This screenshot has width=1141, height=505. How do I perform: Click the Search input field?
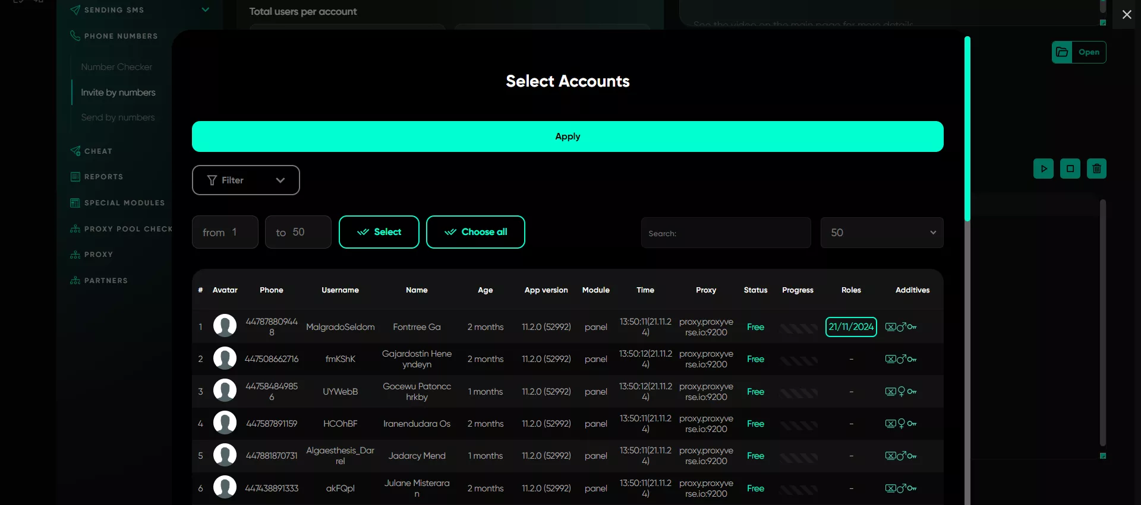[726, 233]
